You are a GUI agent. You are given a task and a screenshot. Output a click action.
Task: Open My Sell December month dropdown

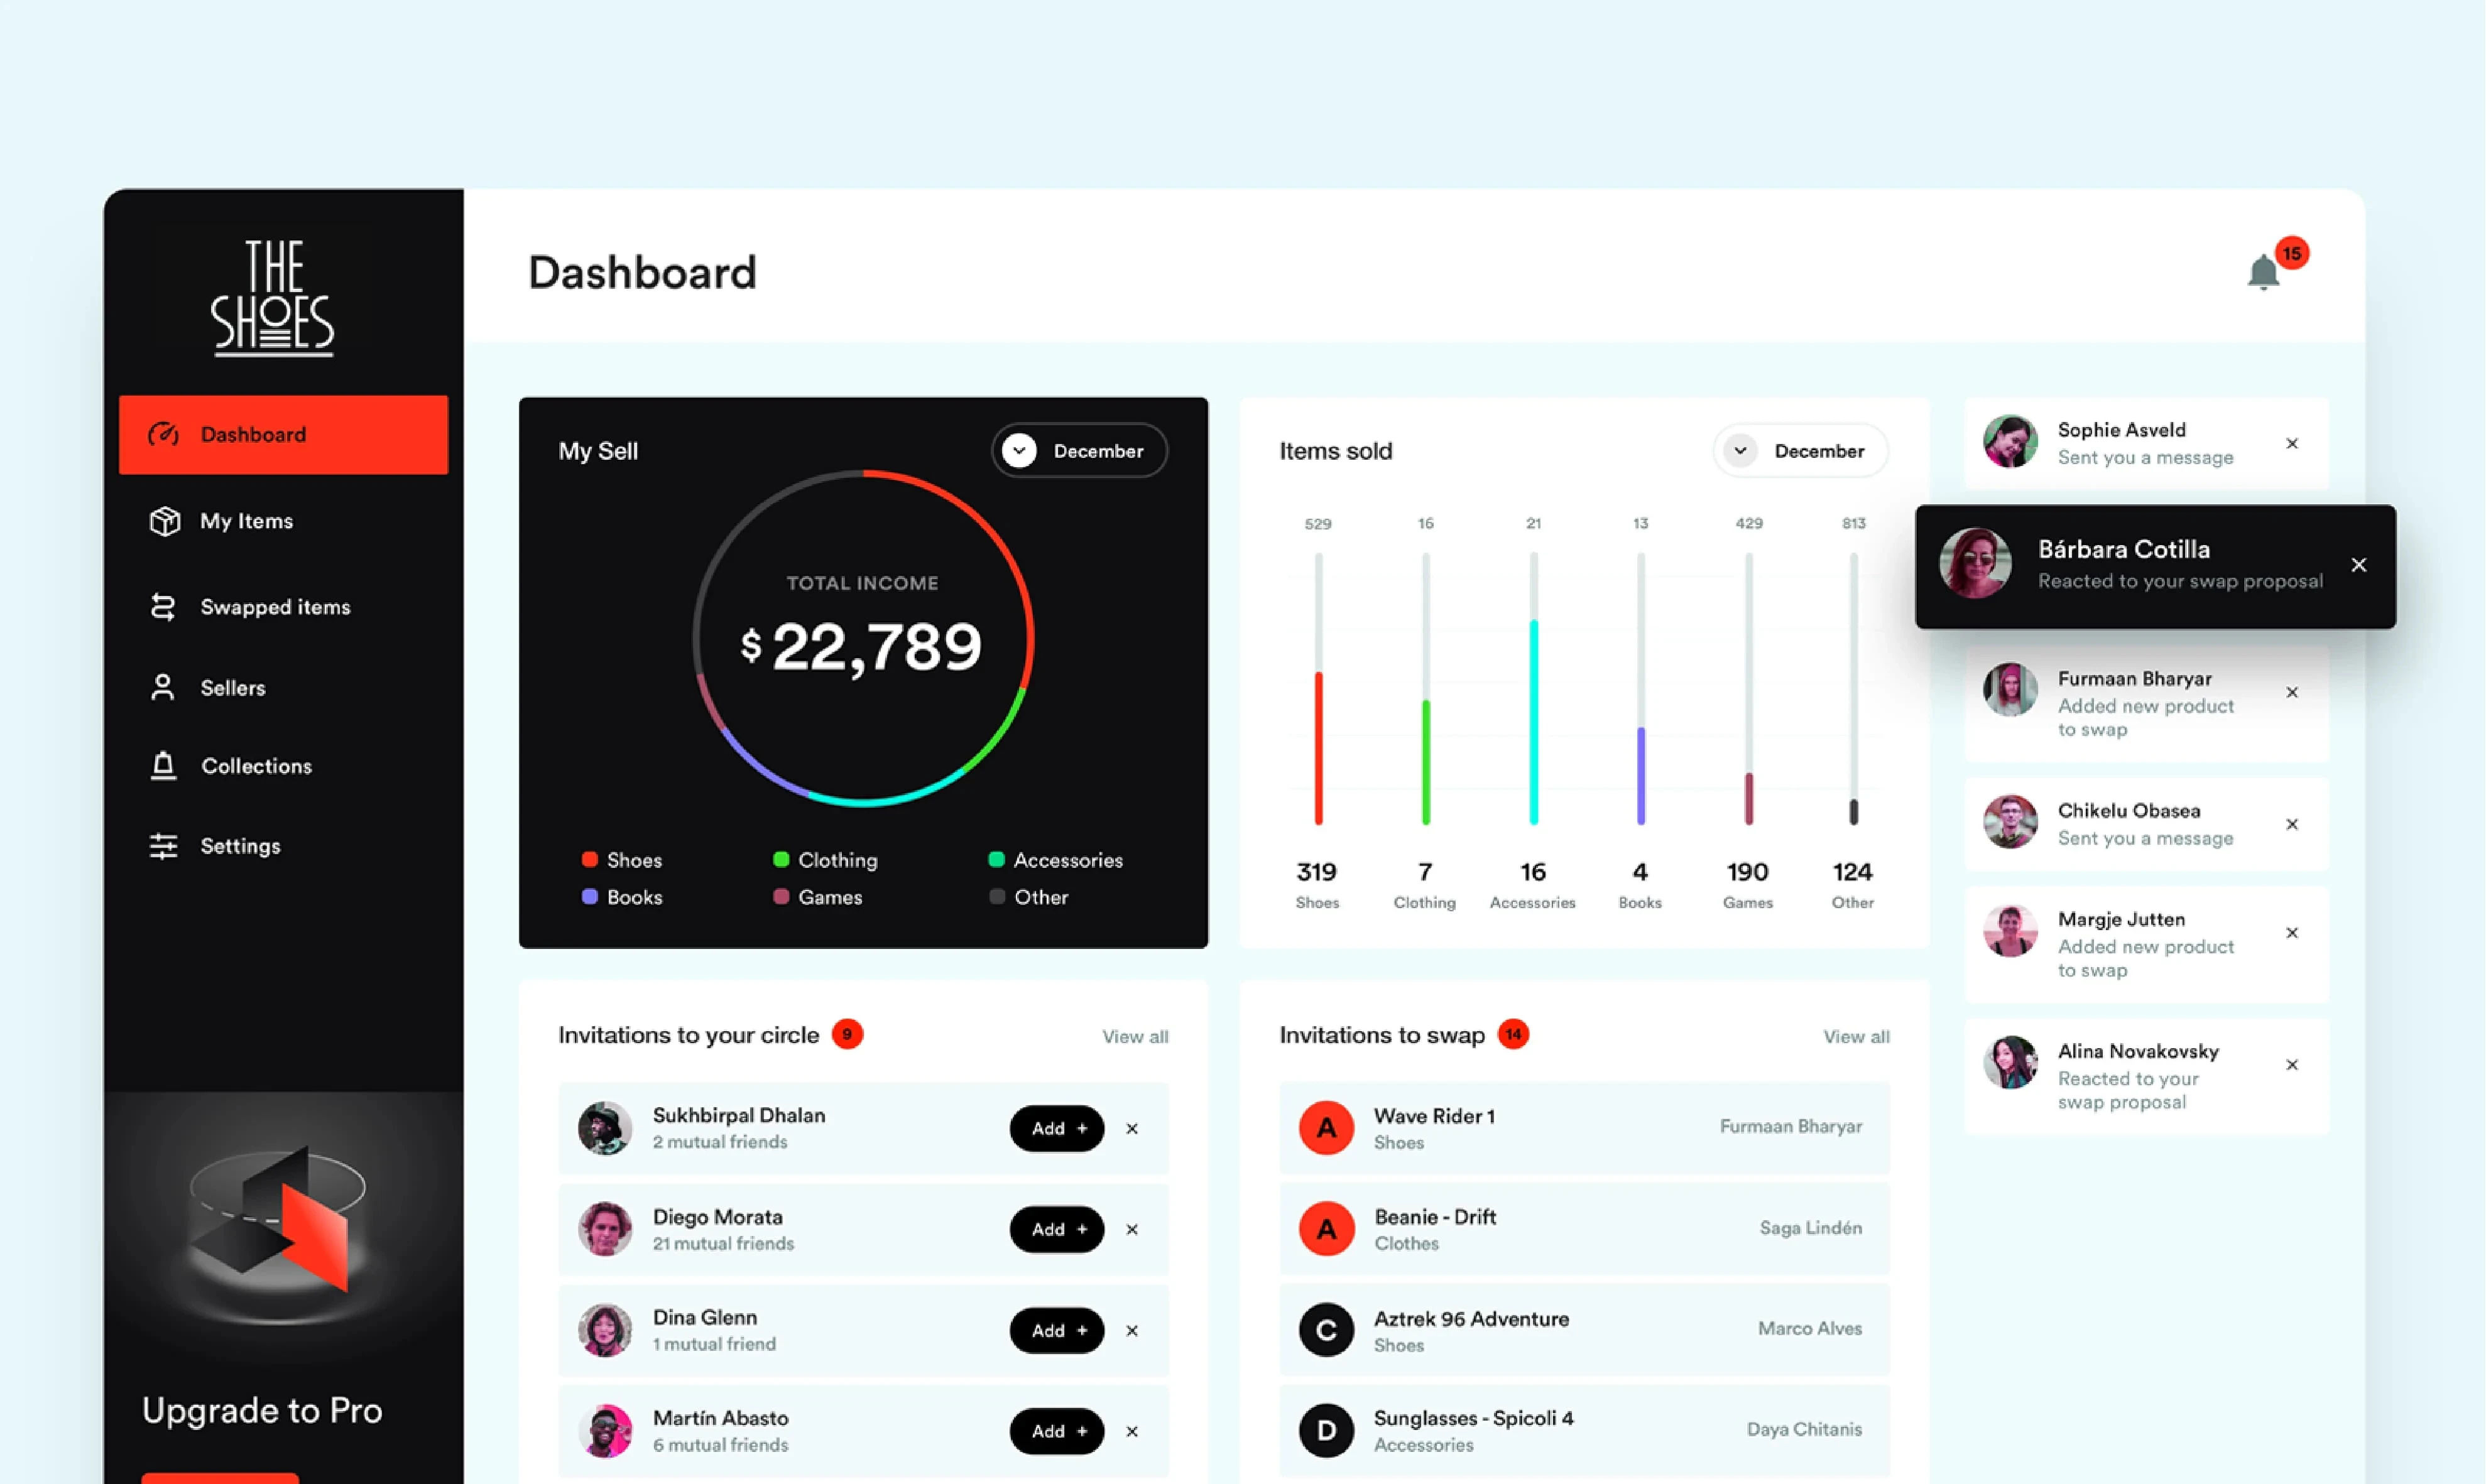(1079, 451)
